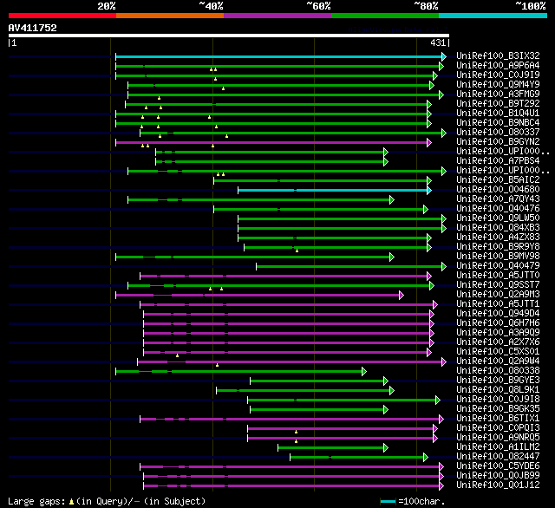Select the green UniRef100_Q40479 alignment bar
555x508 pixels.
point(349,267)
